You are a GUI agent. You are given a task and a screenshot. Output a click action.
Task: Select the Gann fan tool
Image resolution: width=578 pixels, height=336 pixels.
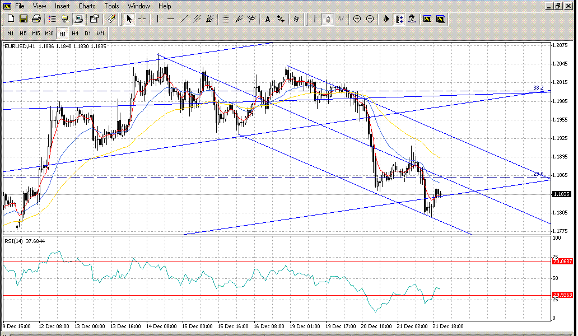coord(209,19)
